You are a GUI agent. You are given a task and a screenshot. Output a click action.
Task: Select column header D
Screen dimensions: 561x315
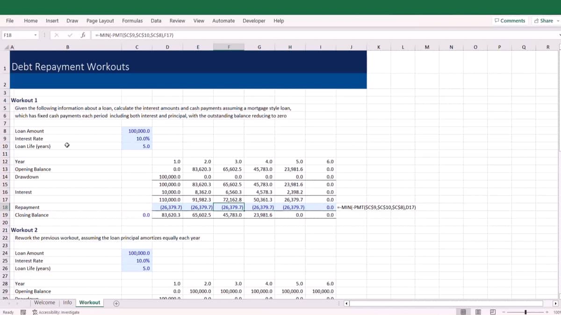(167, 47)
